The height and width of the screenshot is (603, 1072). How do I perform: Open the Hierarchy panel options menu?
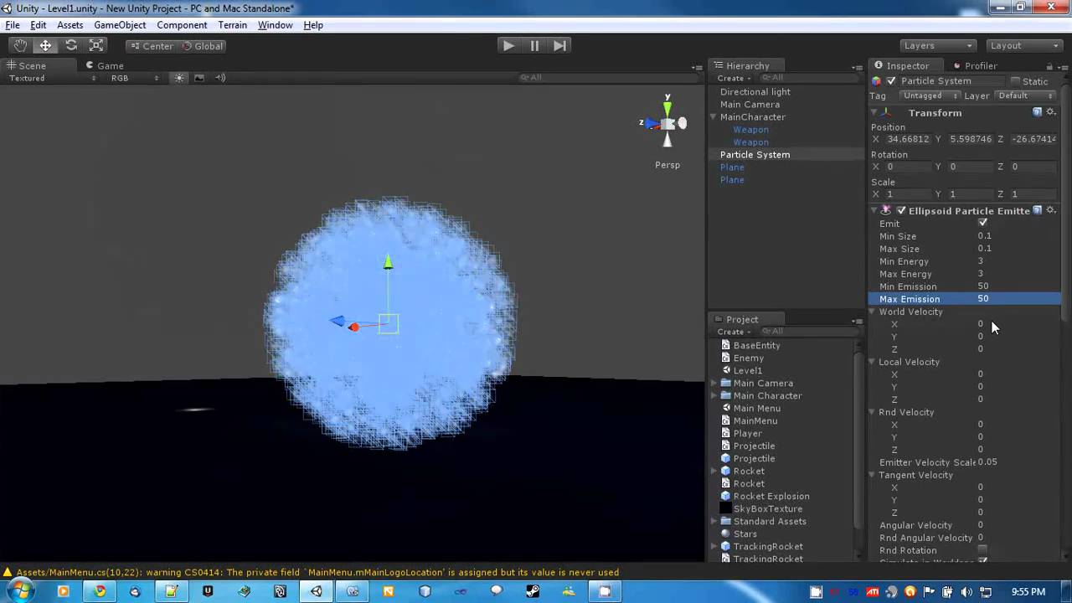point(857,67)
